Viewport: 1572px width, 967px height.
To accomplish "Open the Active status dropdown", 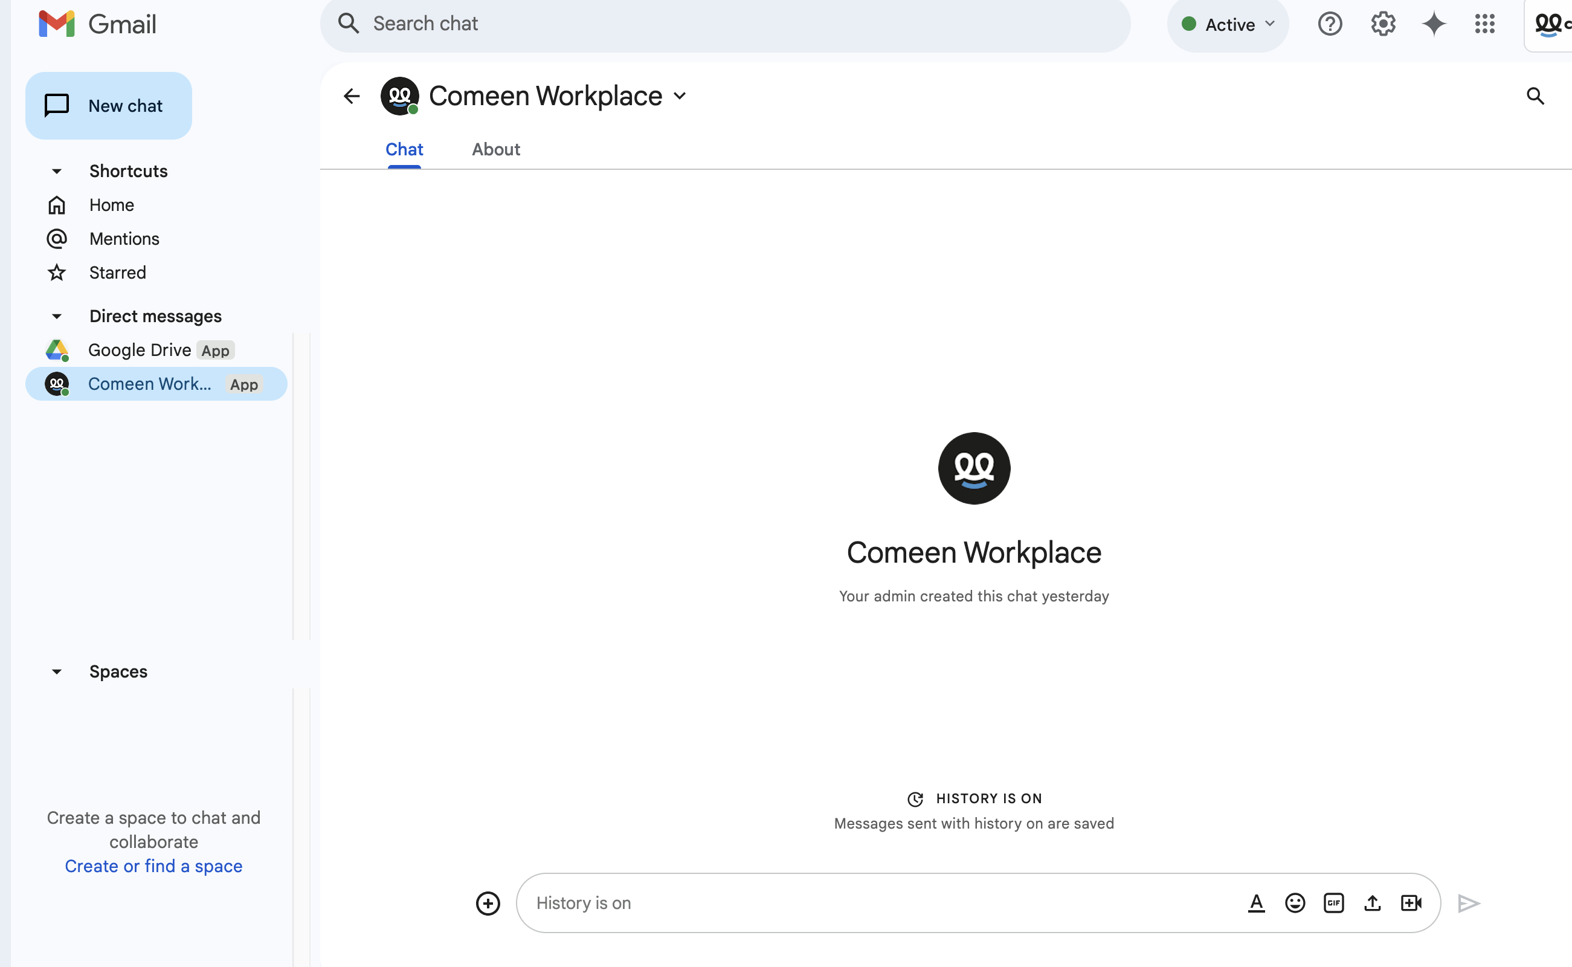I will [x=1228, y=24].
